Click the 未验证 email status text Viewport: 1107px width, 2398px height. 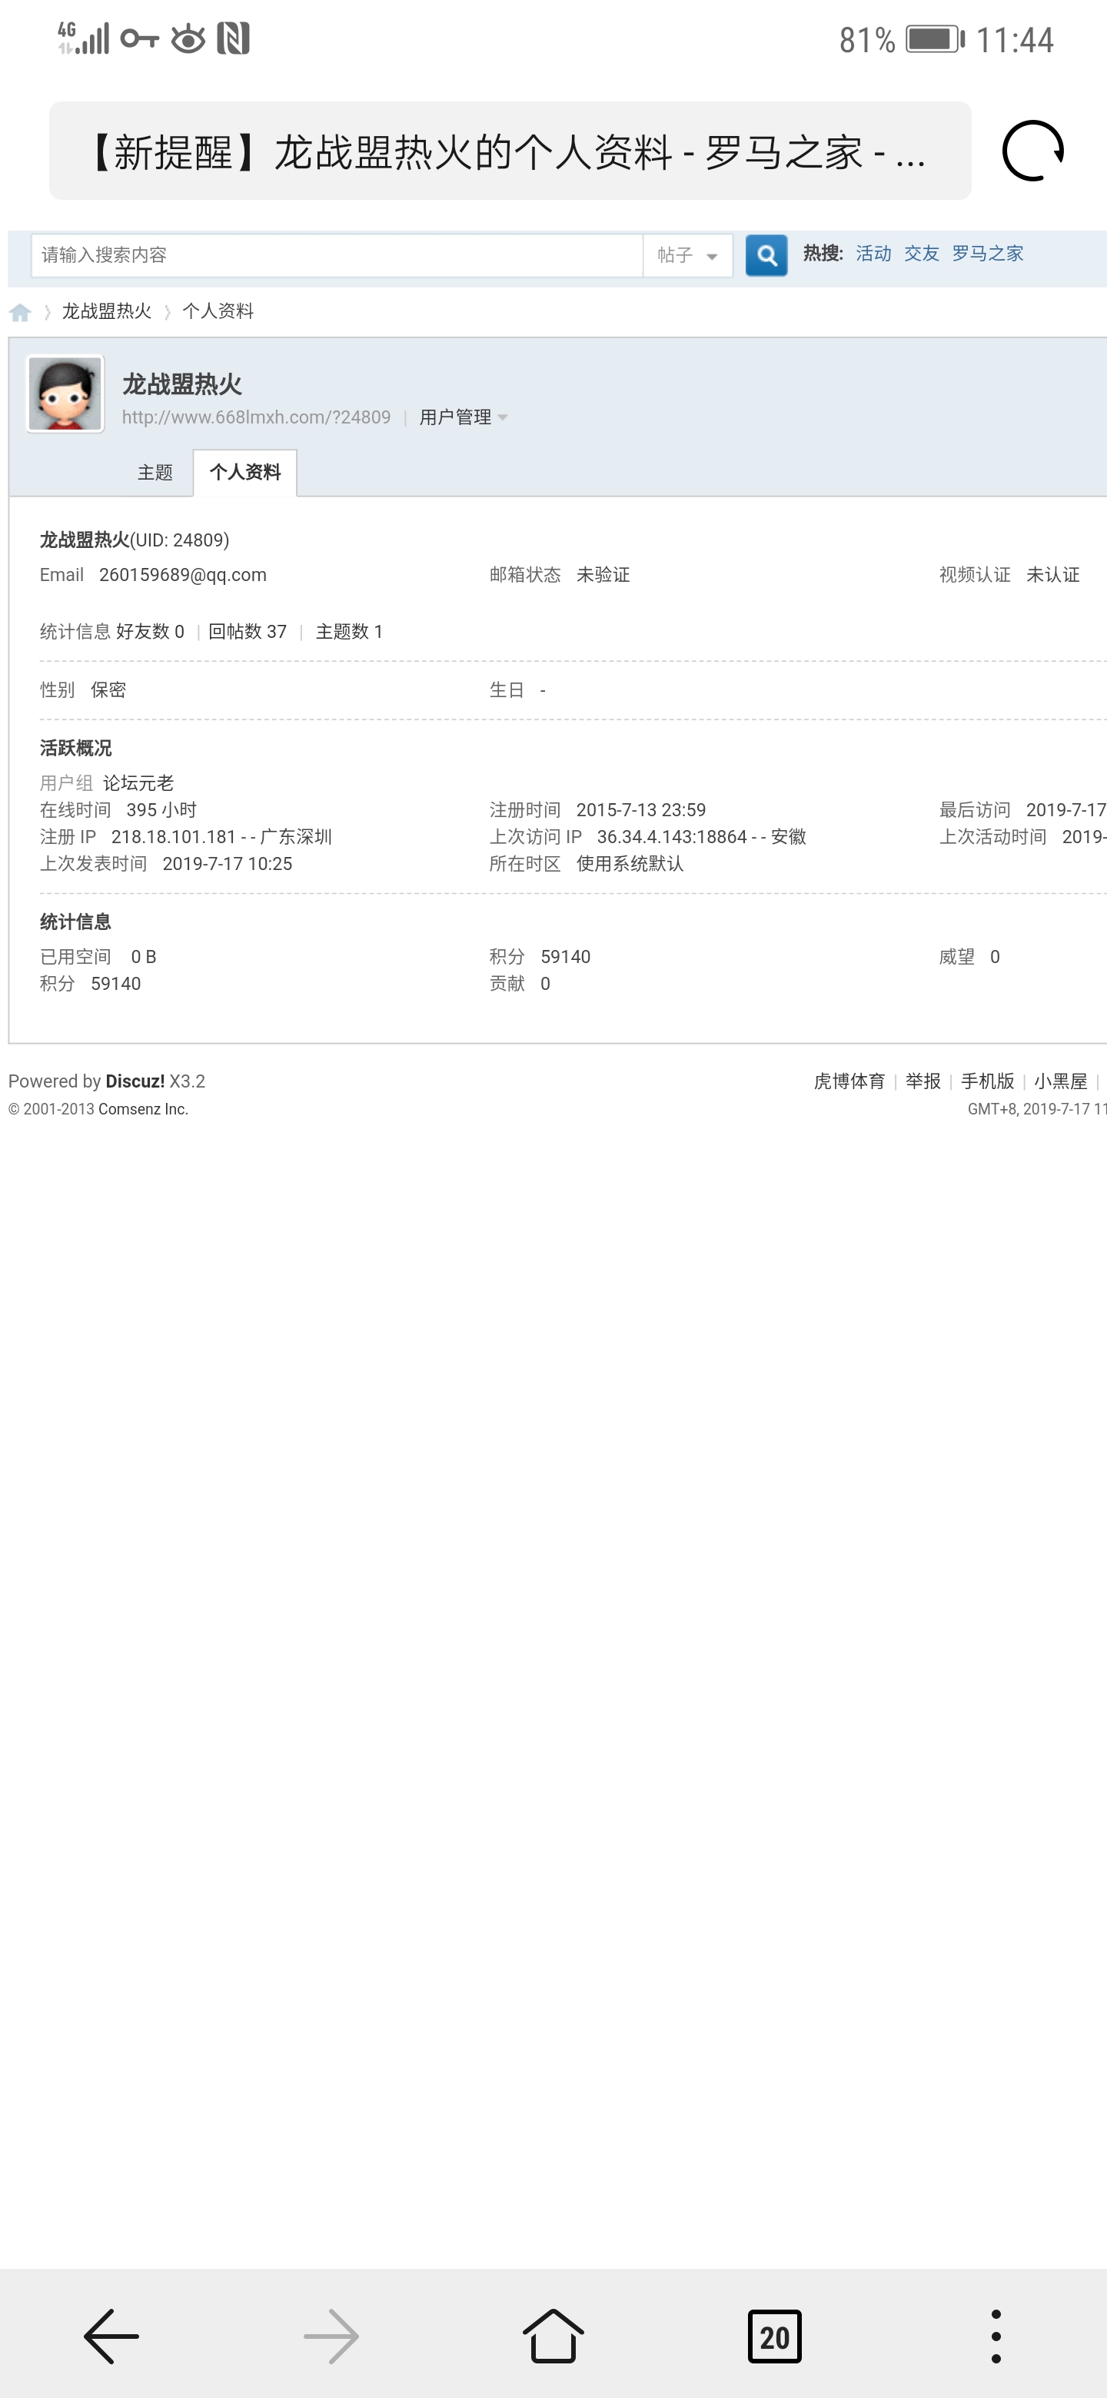pos(603,574)
